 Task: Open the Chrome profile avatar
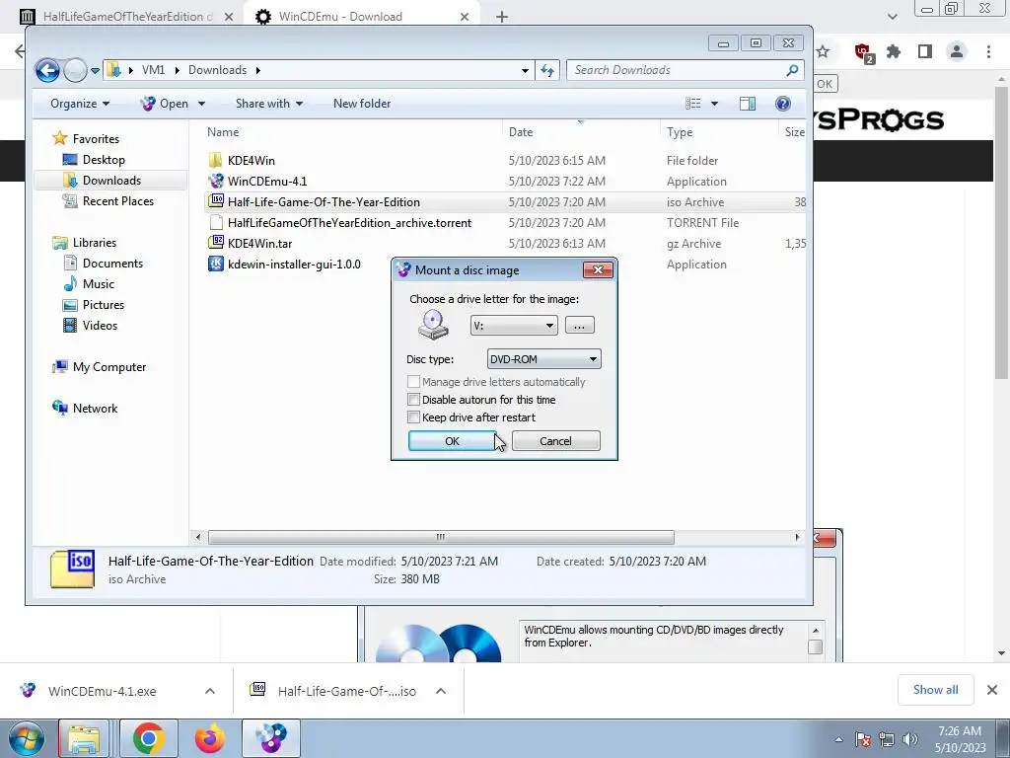[x=957, y=51]
